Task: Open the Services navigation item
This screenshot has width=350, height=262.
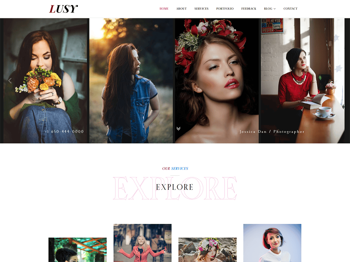Action: (202, 9)
